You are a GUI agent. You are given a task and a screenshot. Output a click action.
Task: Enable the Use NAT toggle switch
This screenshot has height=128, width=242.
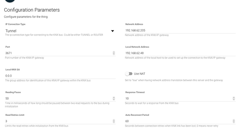point(129,74)
